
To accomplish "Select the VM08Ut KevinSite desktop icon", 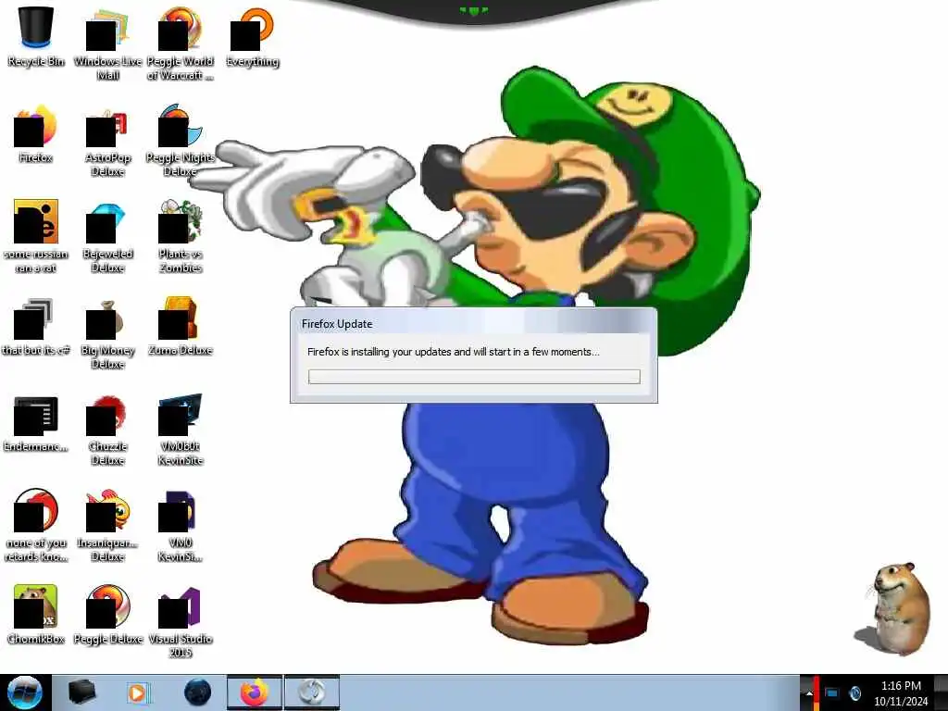I will click(x=181, y=430).
